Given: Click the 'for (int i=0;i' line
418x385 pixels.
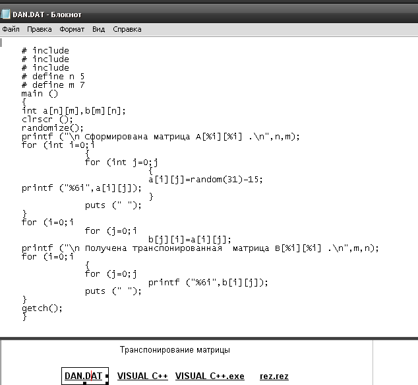Looking at the screenshot, I should pos(58,145).
